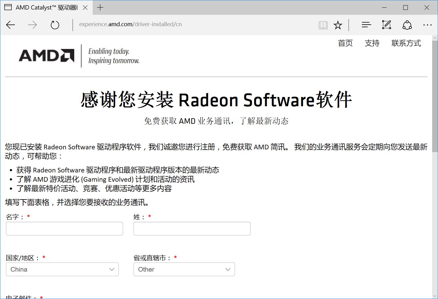Image resolution: width=438 pixels, height=299 pixels.
Task: Open the Share icon in toolbar
Action: (x=407, y=25)
